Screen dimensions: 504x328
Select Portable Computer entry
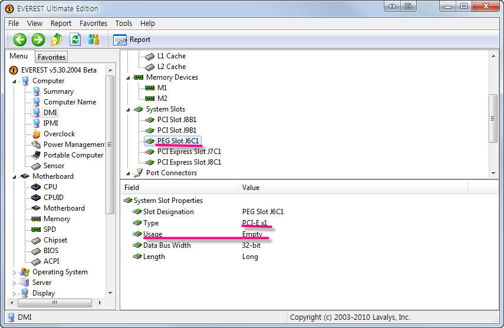73,155
